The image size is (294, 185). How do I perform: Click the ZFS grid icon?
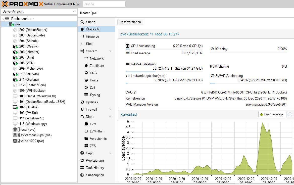[86, 146]
